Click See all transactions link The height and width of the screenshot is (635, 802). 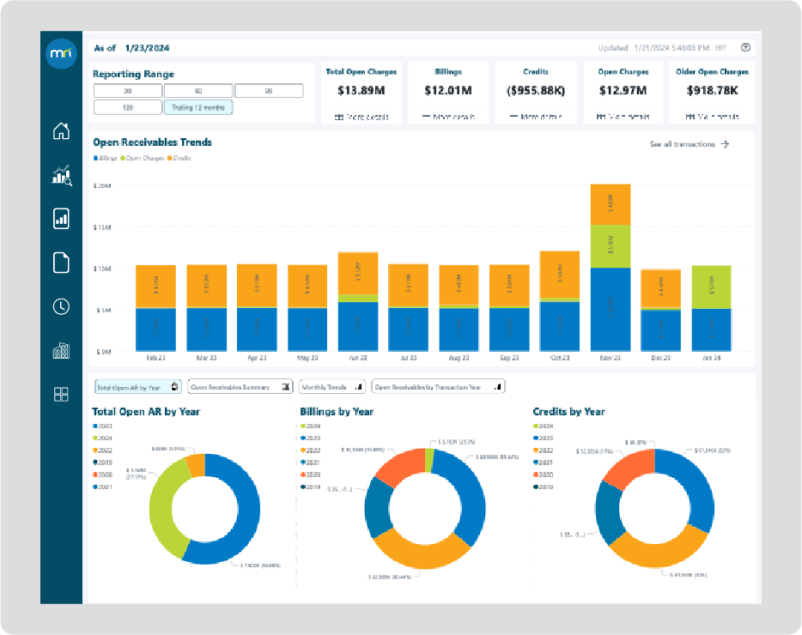click(x=689, y=144)
